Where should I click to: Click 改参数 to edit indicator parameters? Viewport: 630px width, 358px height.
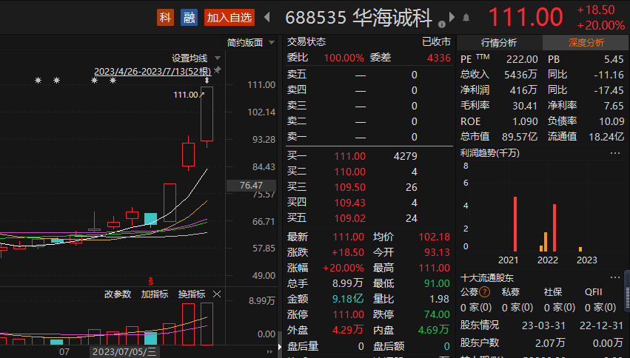(x=118, y=294)
